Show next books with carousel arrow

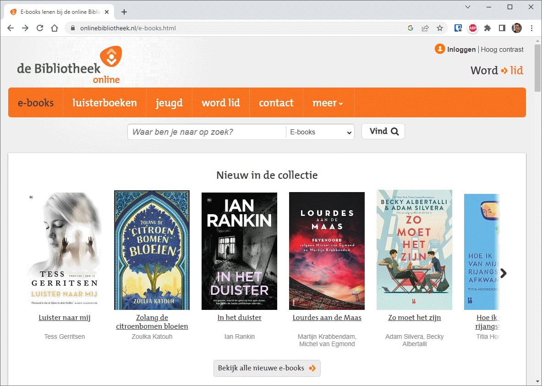click(503, 273)
